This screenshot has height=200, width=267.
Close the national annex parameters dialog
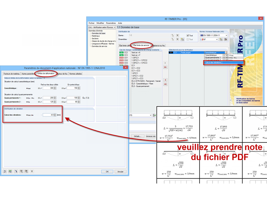coord(126,67)
